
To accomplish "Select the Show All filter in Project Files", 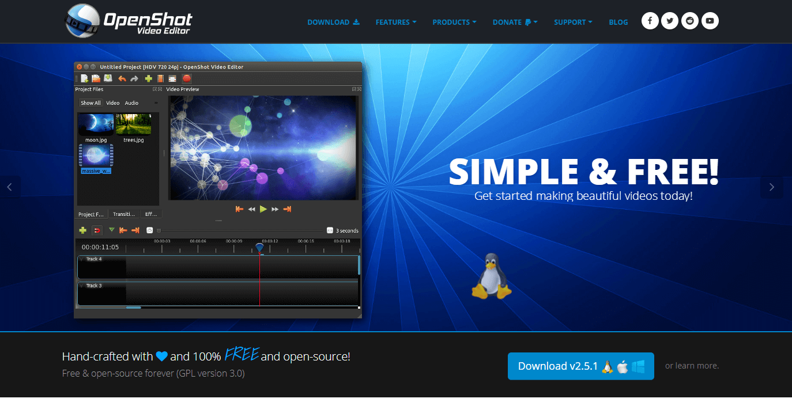I will (x=90, y=103).
